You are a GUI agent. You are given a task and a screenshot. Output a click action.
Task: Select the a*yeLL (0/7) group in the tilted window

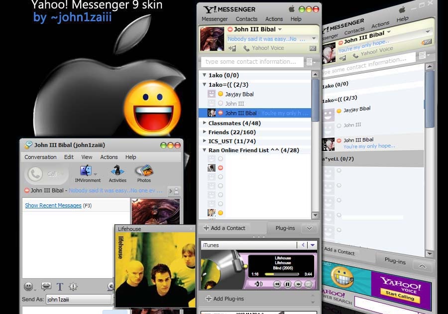click(373, 158)
